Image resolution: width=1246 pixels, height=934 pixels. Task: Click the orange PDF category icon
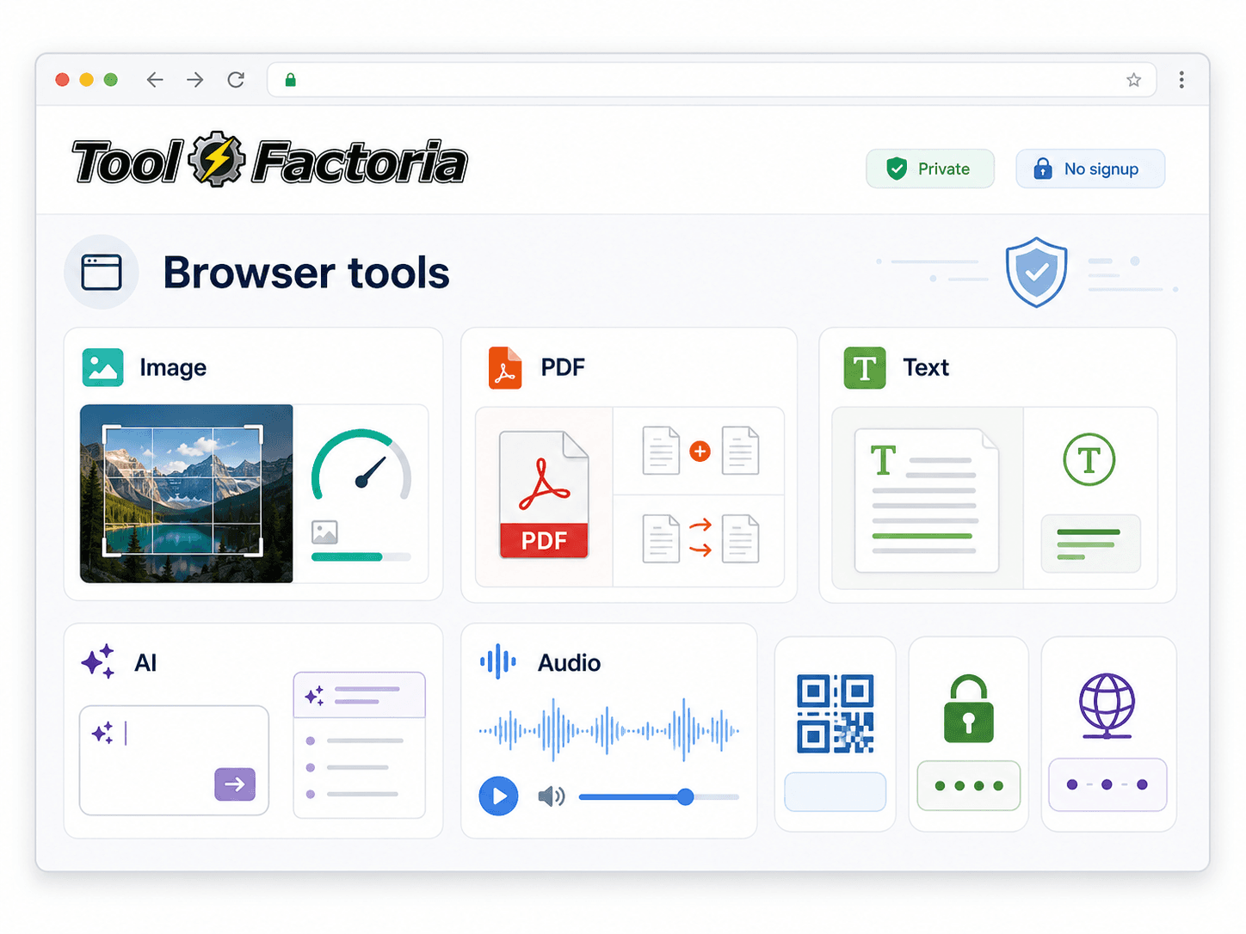tap(505, 368)
